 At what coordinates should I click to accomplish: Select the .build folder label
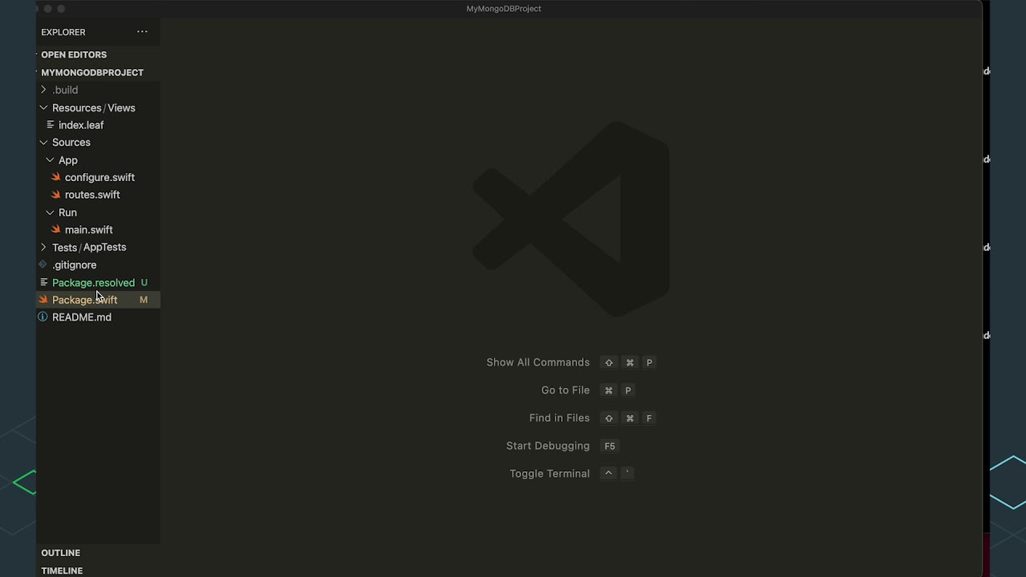[65, 90]
